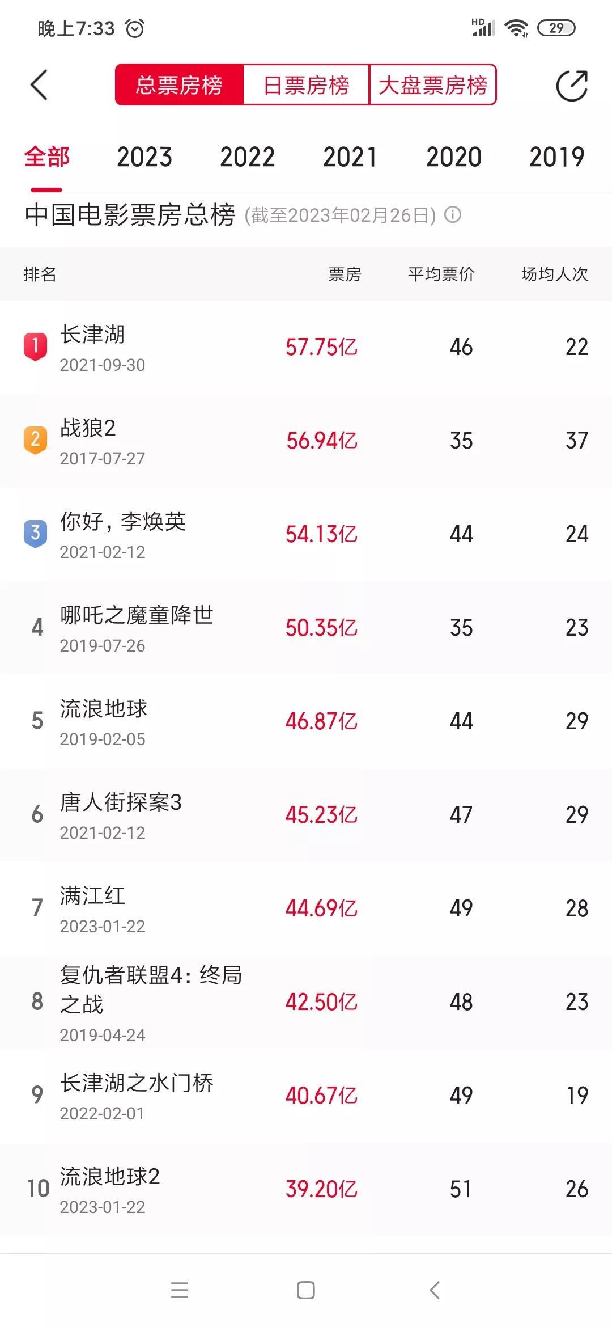Select the 总票房榜 segment
Screen dimensions: 612x1327
[x=179, y=85]
